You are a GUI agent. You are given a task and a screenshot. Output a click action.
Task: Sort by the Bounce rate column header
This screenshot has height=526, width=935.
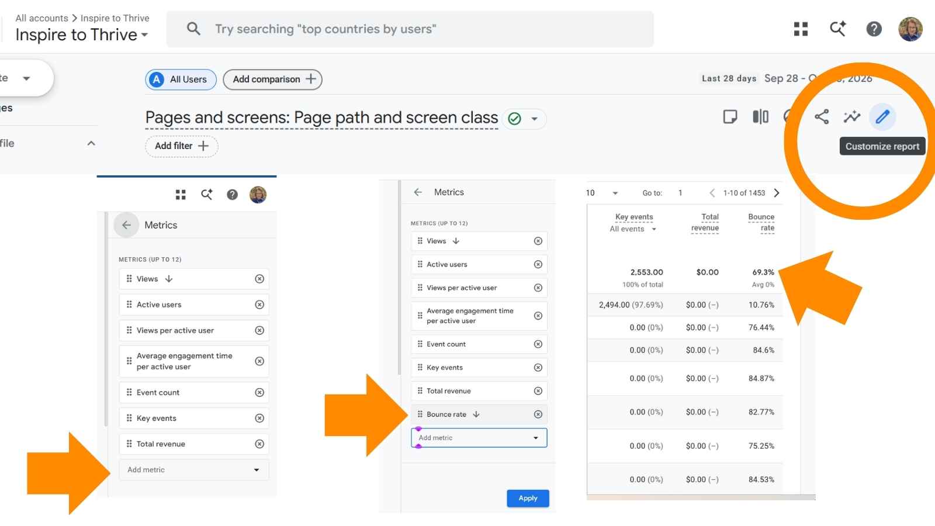tap(761, 222)
